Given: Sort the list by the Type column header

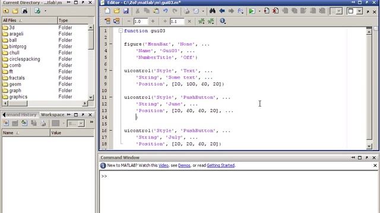Looking at the screenshot, I should pos(75,20).
